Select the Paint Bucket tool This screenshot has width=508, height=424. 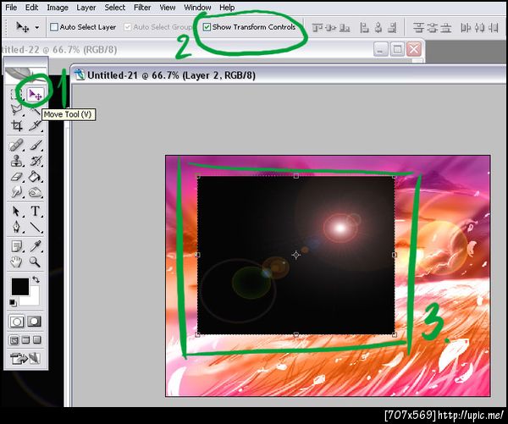(35, 177)
